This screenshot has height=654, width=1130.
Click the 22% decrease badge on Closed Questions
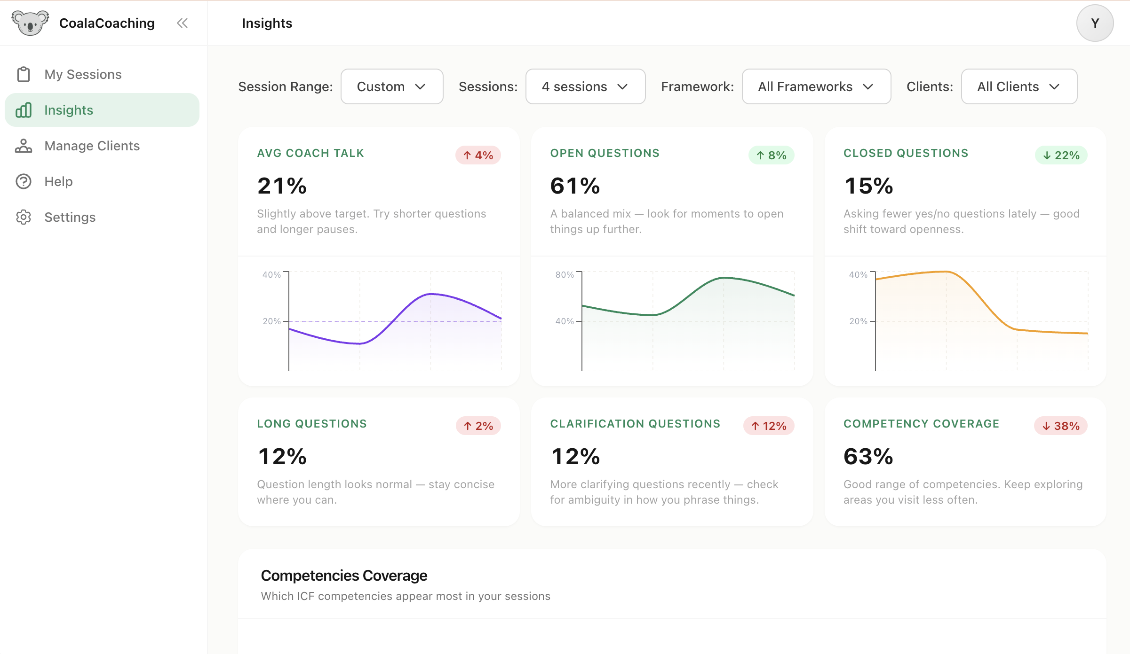1061,155
